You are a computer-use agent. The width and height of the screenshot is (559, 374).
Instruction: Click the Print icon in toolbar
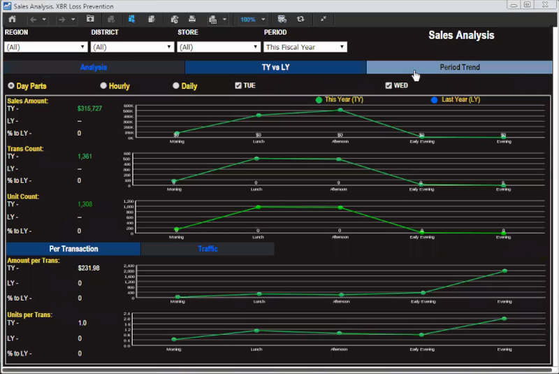(191, 20)
